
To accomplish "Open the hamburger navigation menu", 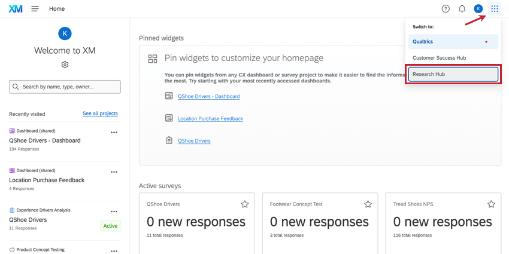I will tap(35, 9).
